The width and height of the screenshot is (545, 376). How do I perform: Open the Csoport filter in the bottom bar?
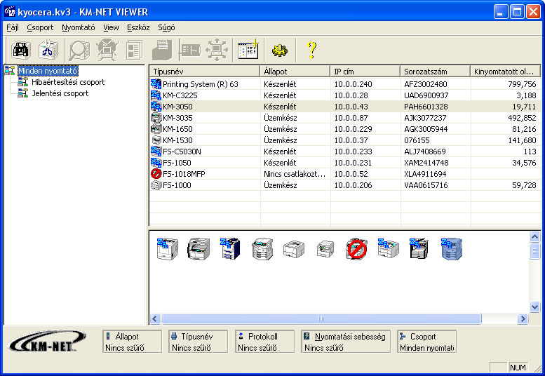coord(426,342)
